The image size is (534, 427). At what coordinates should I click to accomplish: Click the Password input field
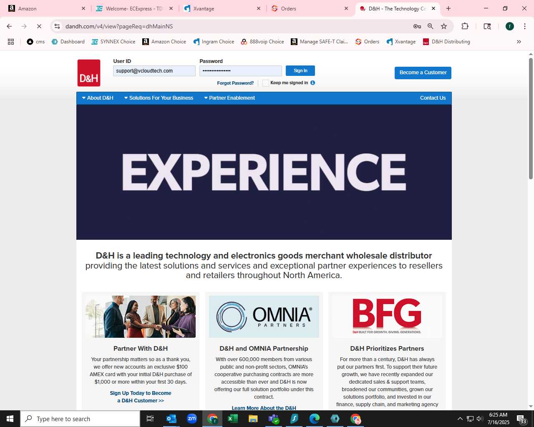[241, 71]
